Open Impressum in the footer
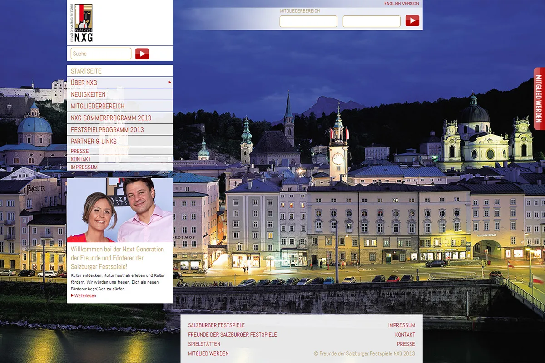Image resolution: width=545 pixels, height=363 pixels. point(401,325)
